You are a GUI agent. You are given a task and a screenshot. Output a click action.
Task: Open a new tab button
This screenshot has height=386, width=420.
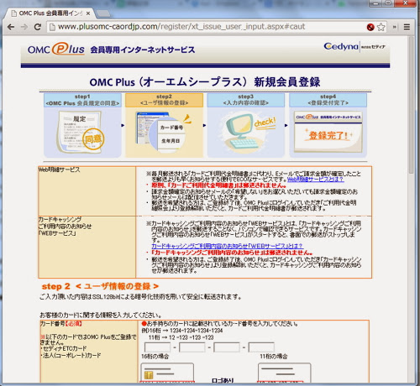(103, 13)
